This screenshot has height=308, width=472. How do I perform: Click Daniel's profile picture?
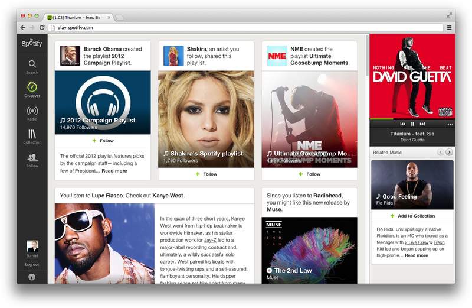click(x=32, y=246)
